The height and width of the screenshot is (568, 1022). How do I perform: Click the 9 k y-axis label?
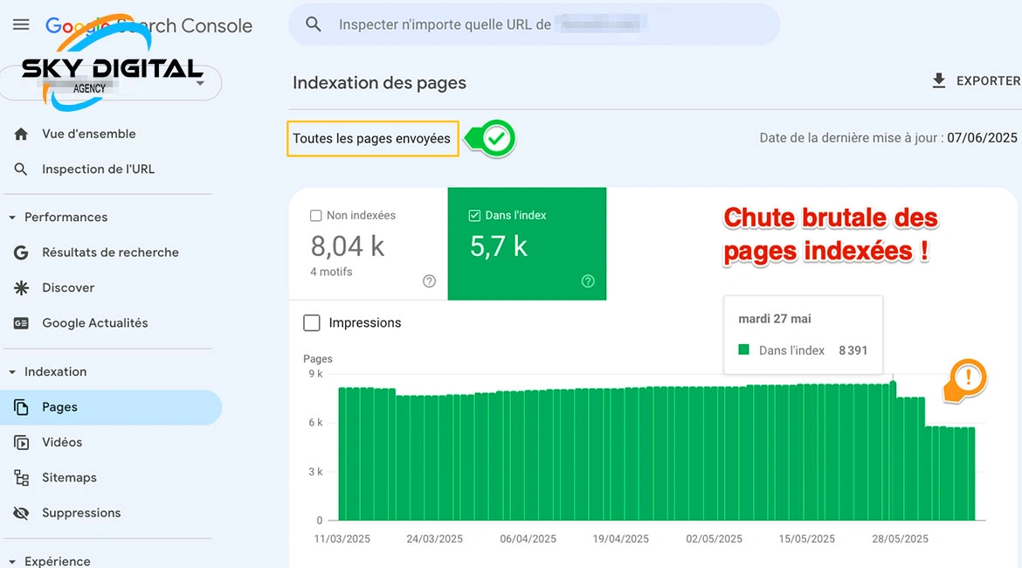[315, 374]
